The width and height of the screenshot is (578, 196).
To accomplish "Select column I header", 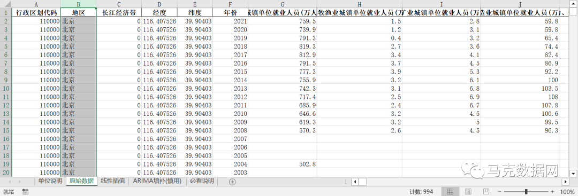I will [x=441, y=4].
